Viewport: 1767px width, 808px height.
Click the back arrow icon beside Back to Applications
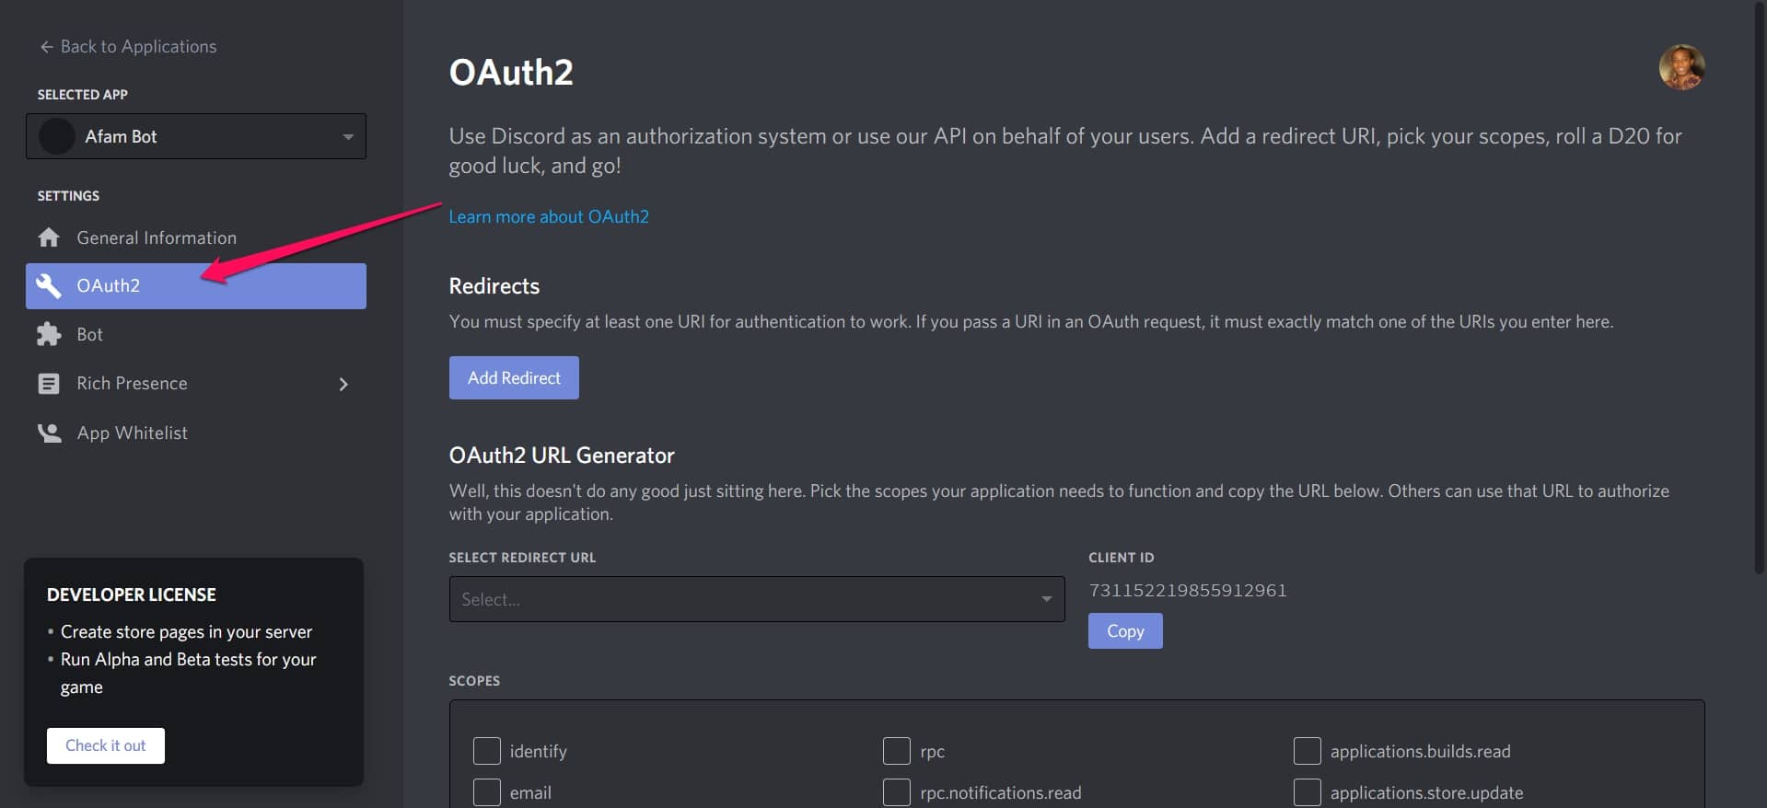tap(46, 47)
